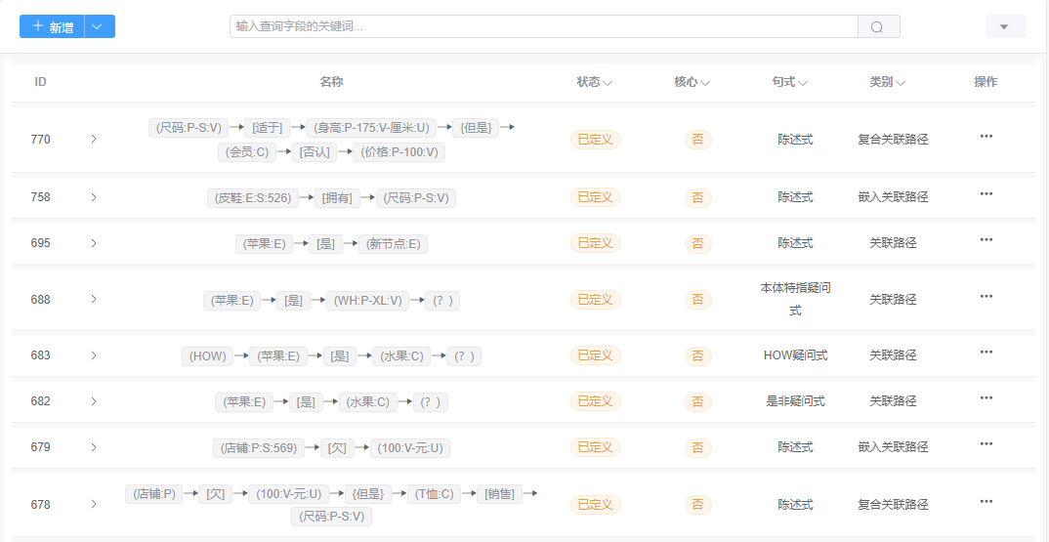This screenshot has width=1049, height=542.
Task: Open the more actions menu for row 679
Action: click(986, 444)
